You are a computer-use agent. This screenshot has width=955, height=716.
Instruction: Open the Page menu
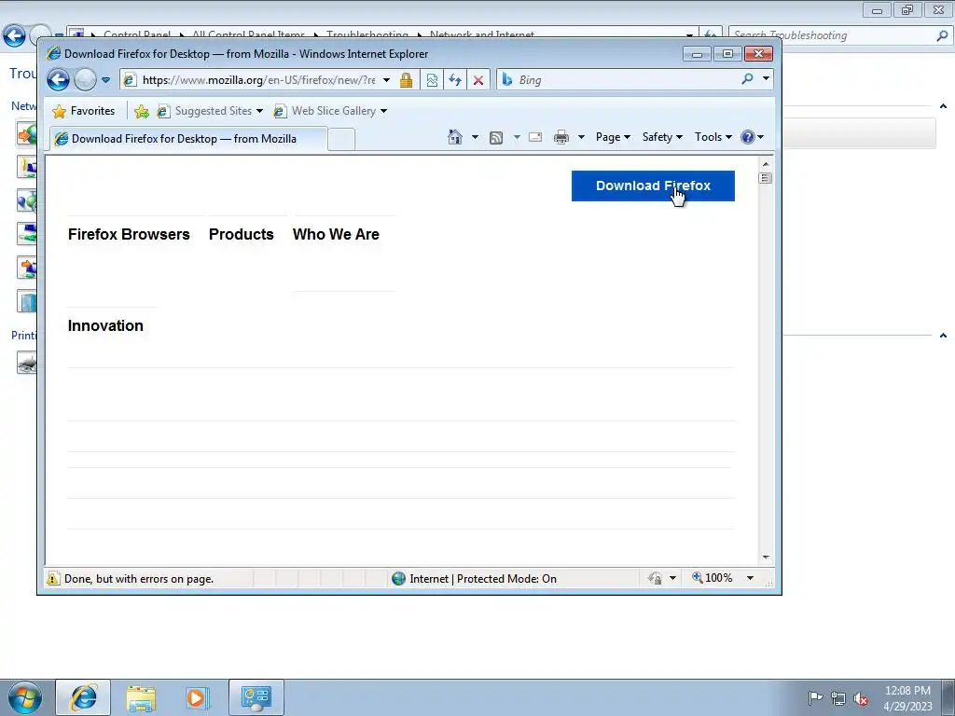coord(613,137)
